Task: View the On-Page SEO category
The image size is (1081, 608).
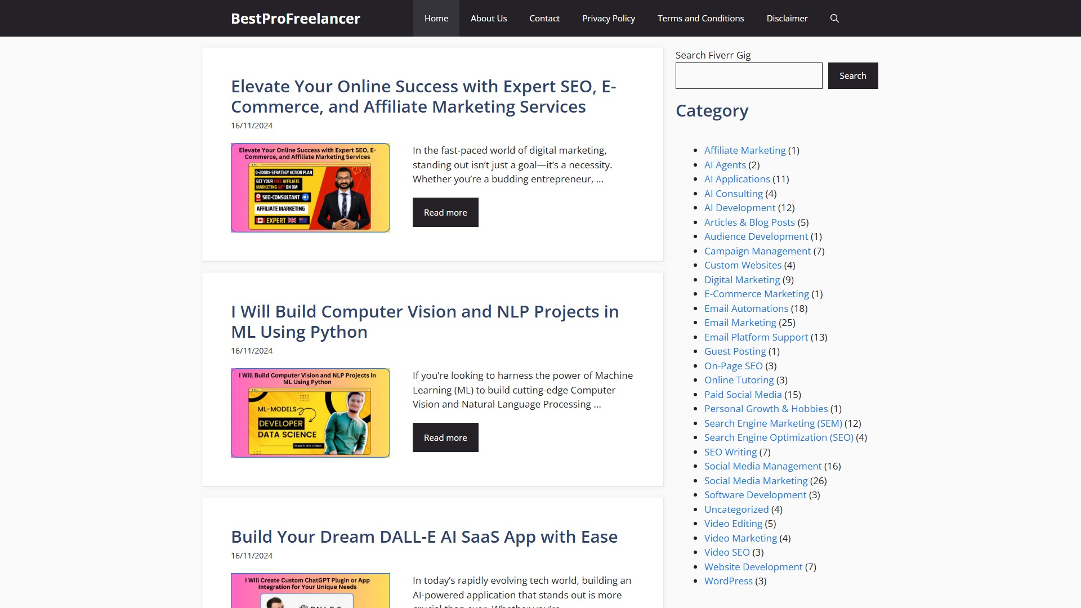Action: coord(734,366)
